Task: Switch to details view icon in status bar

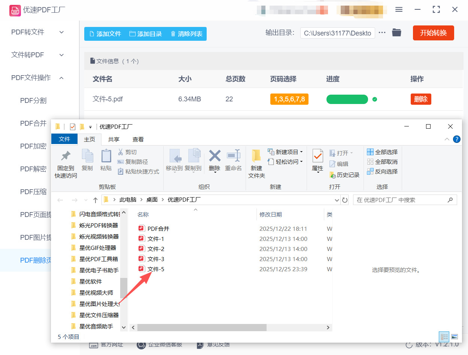Action: pyautogui.click(x=444, y=337)
